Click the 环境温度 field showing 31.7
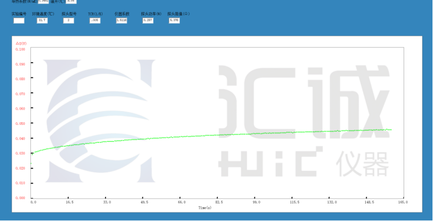The height and width of the screenshot is (221, 433). point(42,20)
